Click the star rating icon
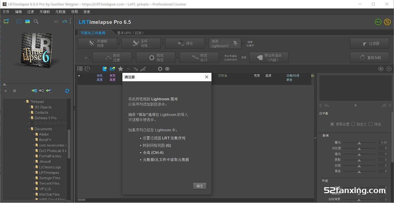 [120, 69]
